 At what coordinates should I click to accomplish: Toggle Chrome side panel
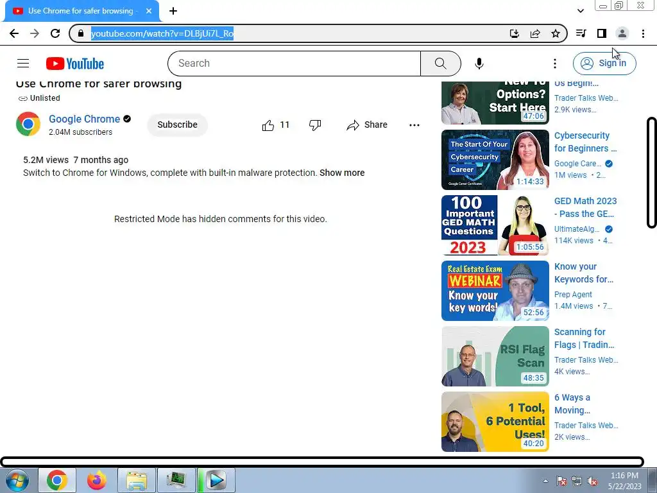602,33
